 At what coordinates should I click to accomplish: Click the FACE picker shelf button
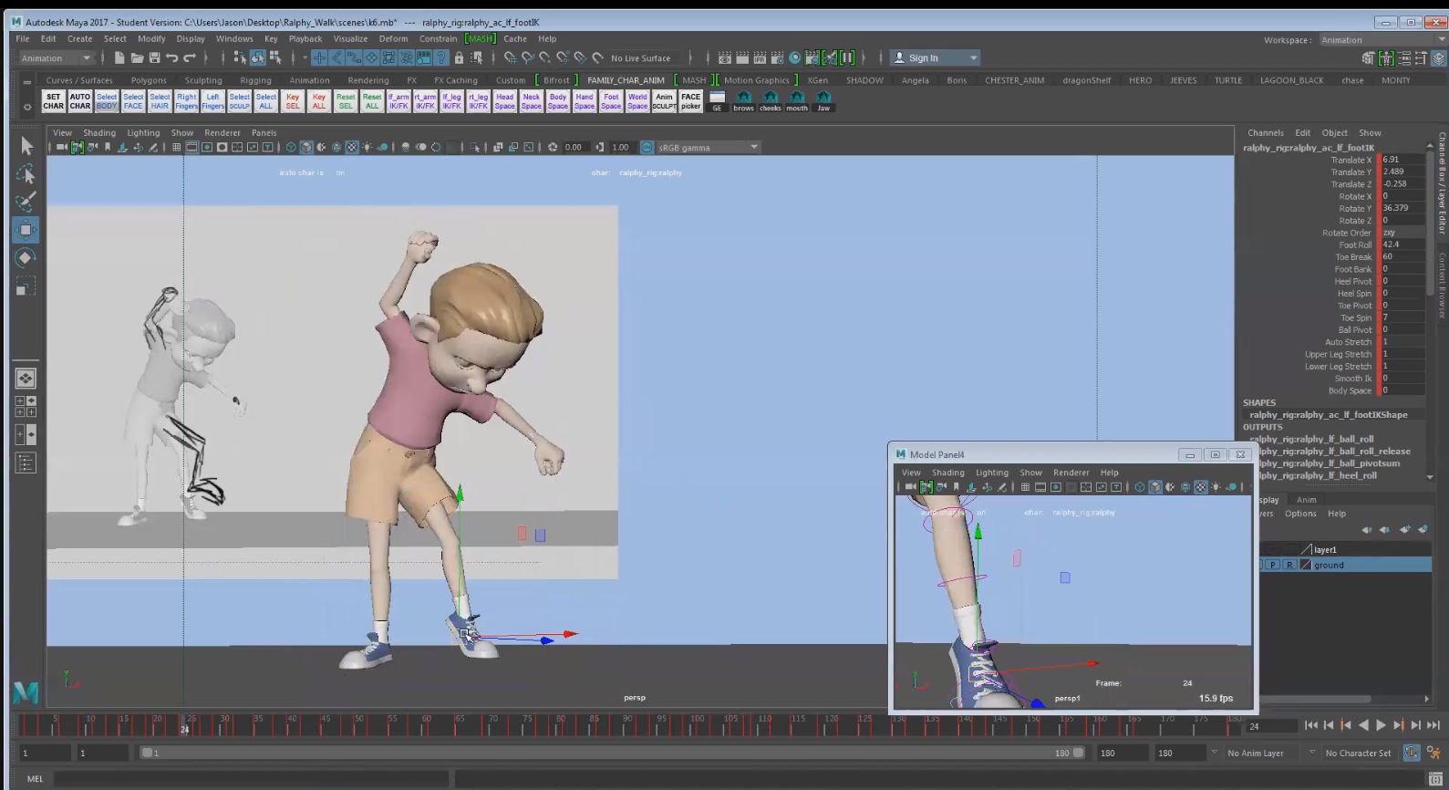(691, 100)
